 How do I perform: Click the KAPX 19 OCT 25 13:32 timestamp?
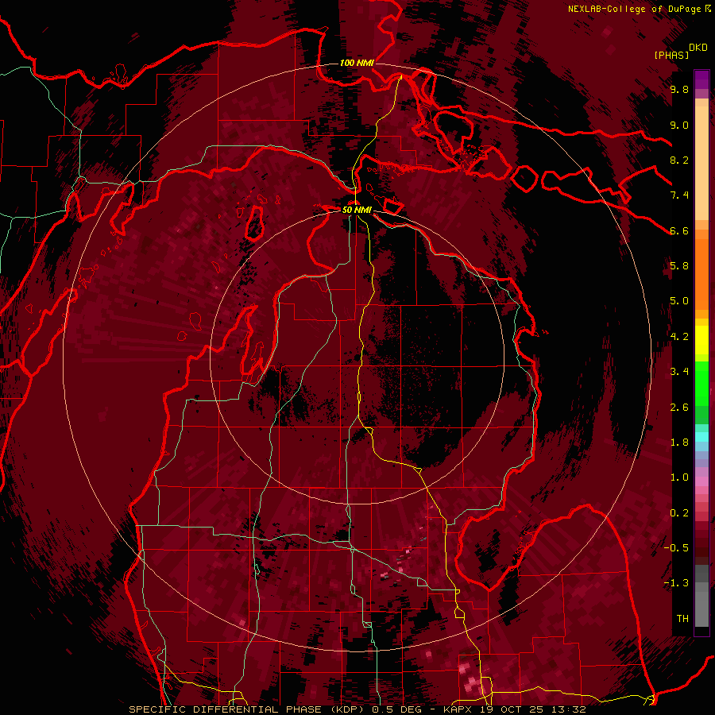tap(514, 709)
